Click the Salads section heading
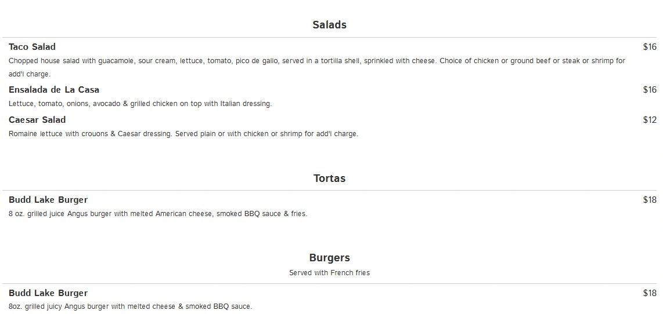The image size is (663, 314). click(x=329, y=25)
